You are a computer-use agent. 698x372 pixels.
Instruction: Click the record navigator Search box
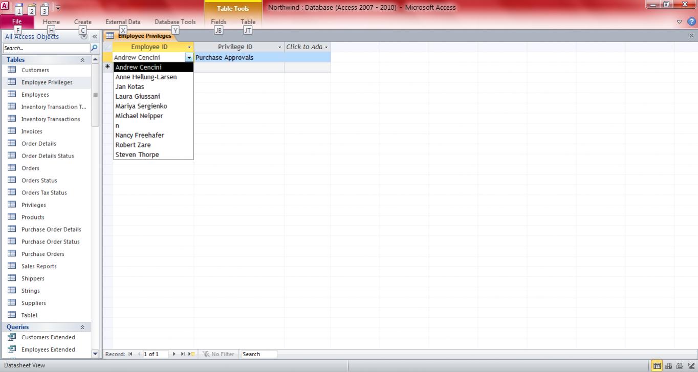point(259,354)
